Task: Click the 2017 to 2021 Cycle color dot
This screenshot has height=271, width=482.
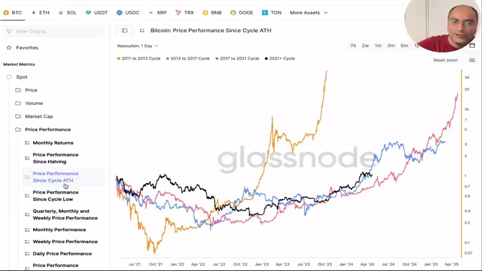Action: (217, 58)
